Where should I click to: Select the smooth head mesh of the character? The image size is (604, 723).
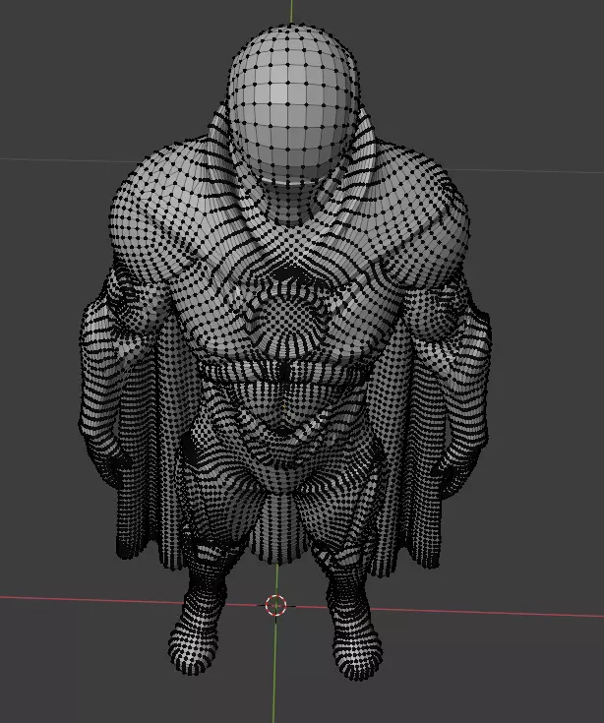(x=292, y=103)
